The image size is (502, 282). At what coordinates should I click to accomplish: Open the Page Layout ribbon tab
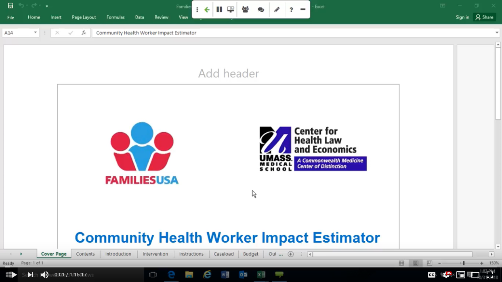(84, 17)
